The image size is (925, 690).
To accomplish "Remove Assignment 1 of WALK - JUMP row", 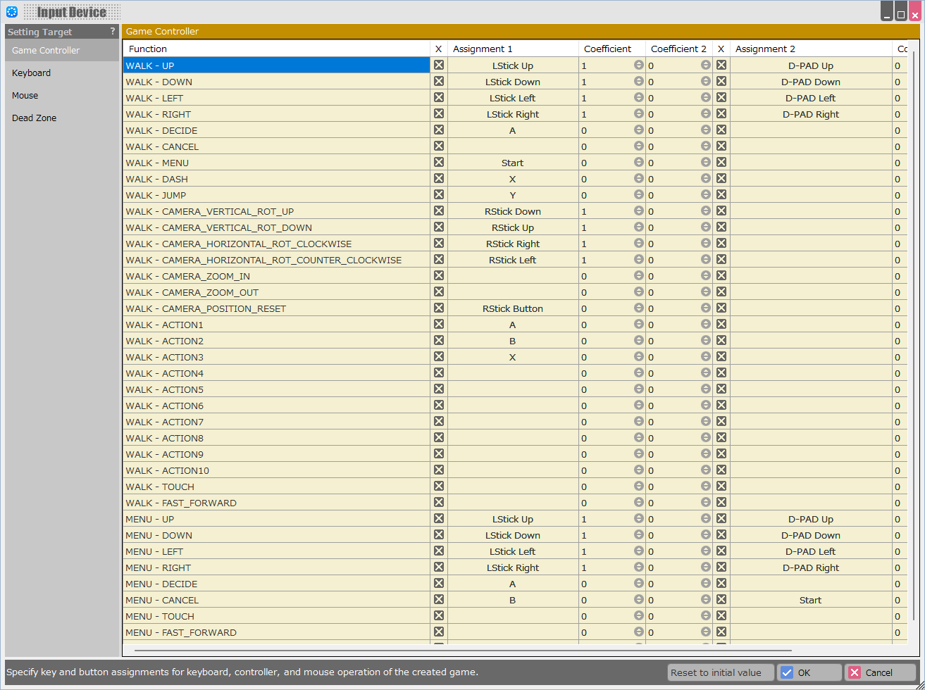I will click(439, 194).
